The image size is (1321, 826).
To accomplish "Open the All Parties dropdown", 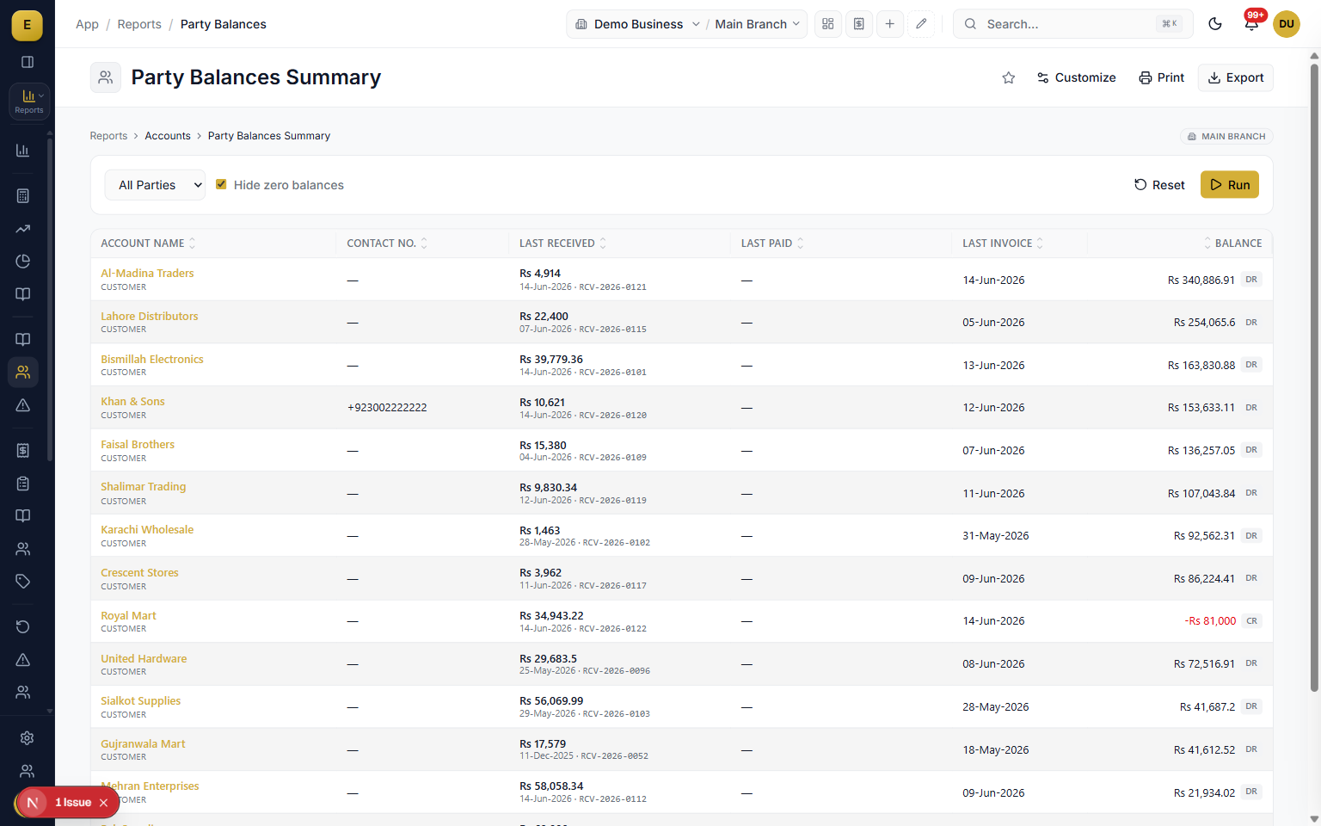I will [x=155, y=185].
